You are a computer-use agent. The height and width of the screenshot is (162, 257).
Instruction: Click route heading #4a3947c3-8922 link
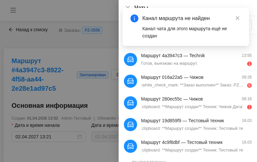click(37, 75)
